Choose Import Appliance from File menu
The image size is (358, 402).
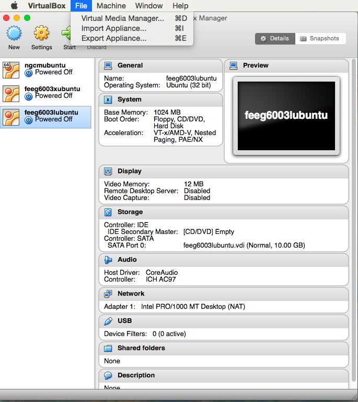(x=132, y=28)
